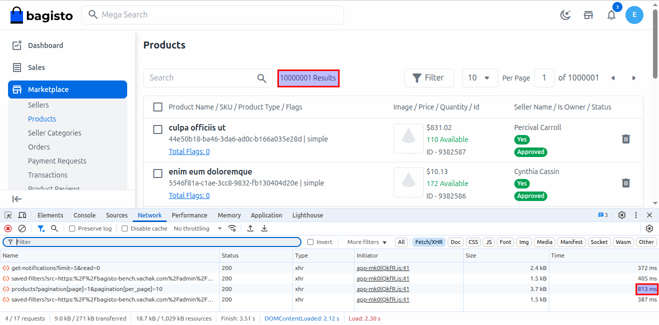Toggle device toolbar in DevTools
Image resolution: width=659 pixels, height=325 pixels.
point(22,215)
